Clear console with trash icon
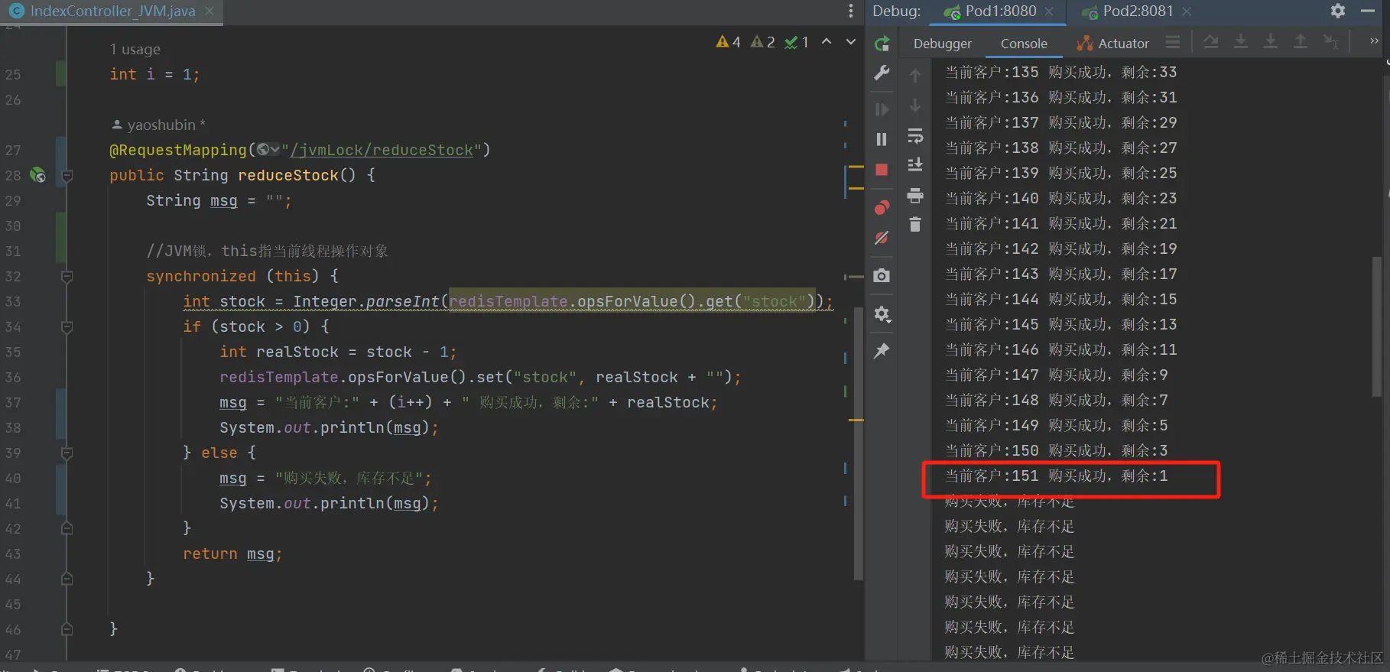This screenshot has width=1390, height=672. click(914, 224)
